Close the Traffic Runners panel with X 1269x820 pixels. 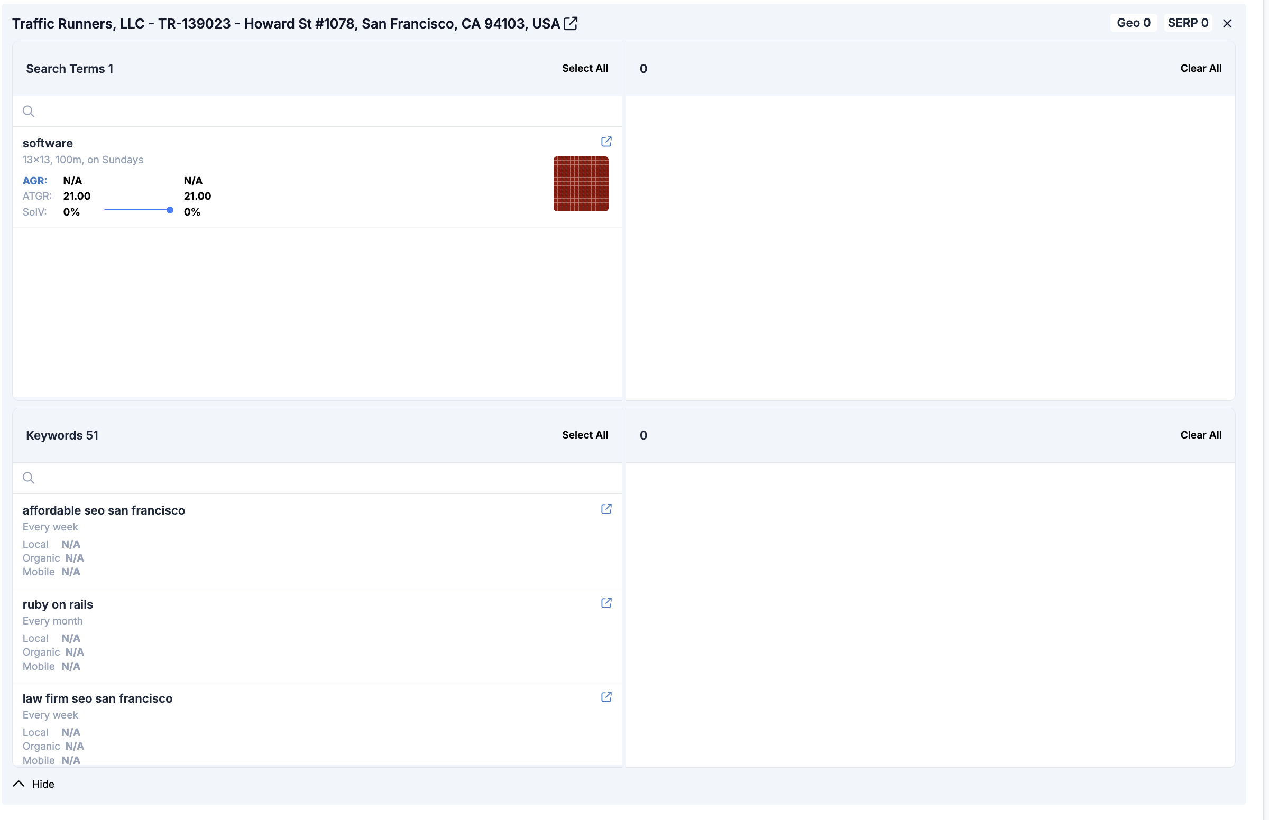(x=1227, y=23)
